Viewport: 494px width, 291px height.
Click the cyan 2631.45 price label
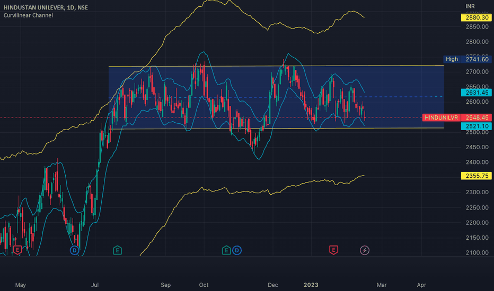point(476,93)
